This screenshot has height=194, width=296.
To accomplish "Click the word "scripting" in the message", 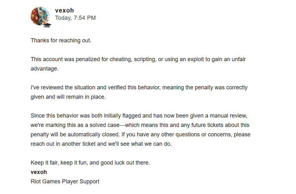I will 144,59.
